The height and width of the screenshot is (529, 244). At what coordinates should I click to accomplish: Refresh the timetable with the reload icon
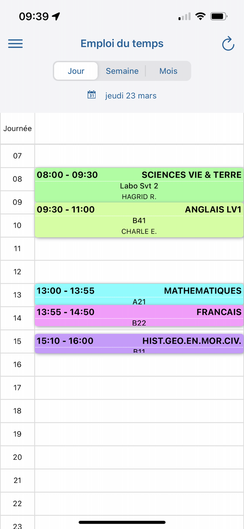pos(228,43)
